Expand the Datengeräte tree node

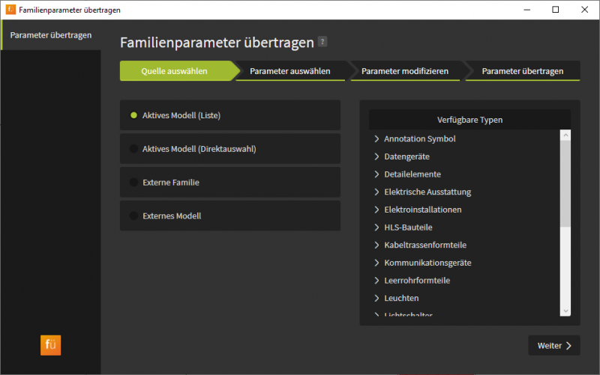tap(377, 156)
